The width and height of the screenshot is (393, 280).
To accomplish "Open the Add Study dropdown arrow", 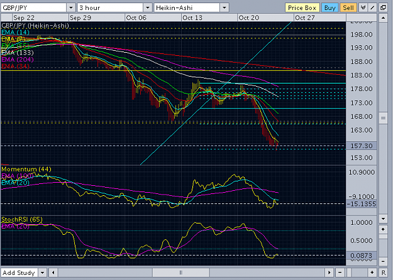I will (x=43, y=272).
